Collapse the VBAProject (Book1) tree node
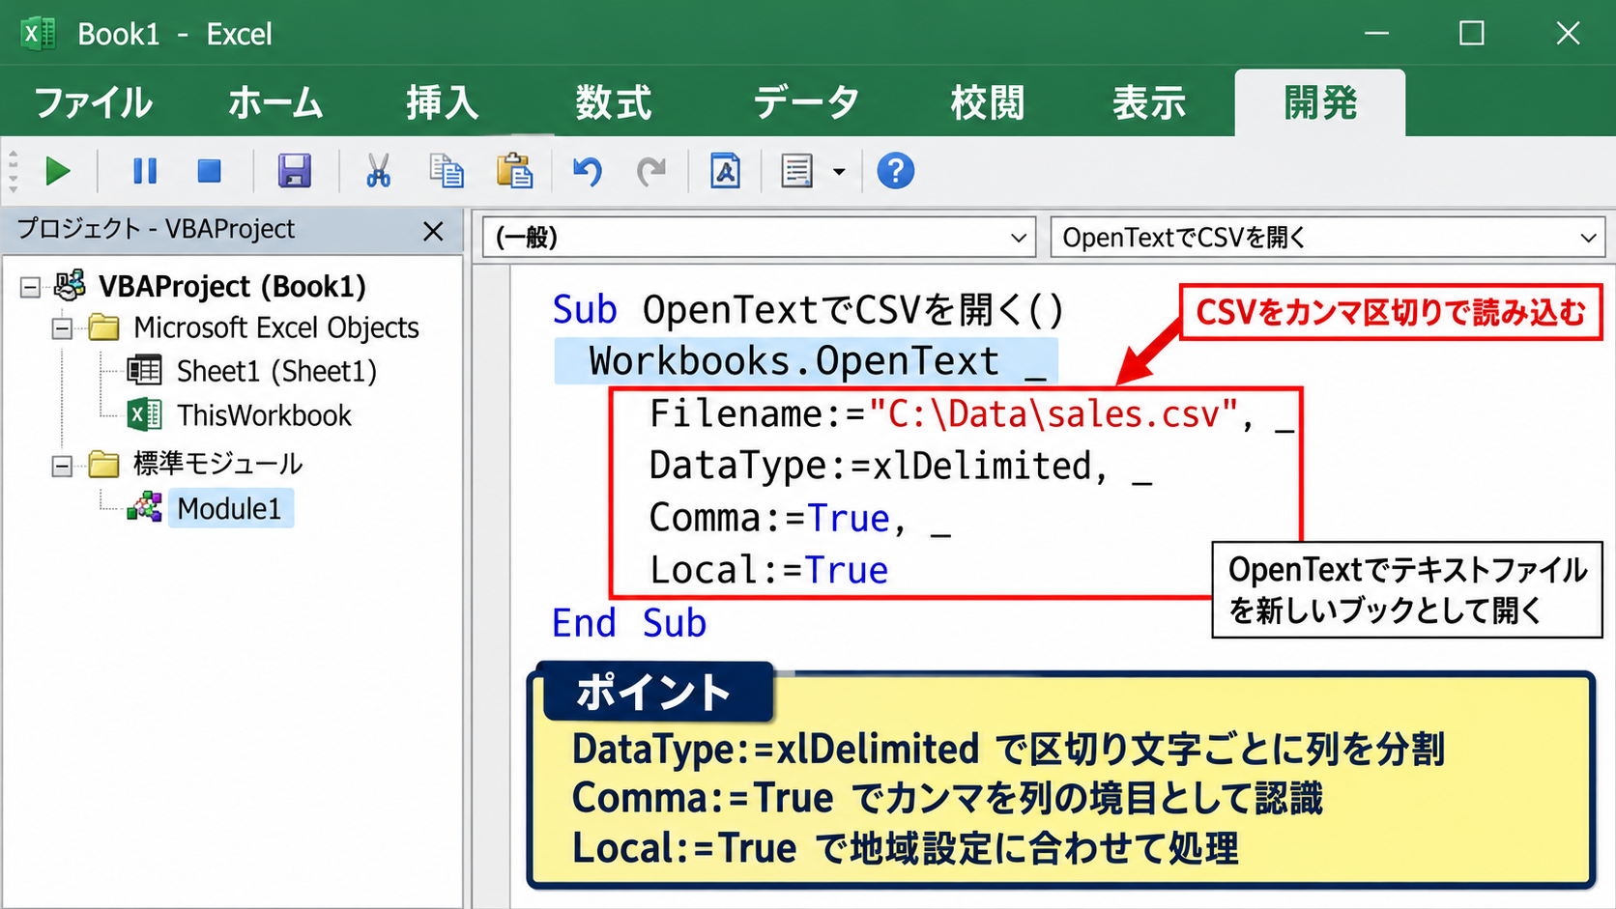The image size is (1616, 909). 30,287
